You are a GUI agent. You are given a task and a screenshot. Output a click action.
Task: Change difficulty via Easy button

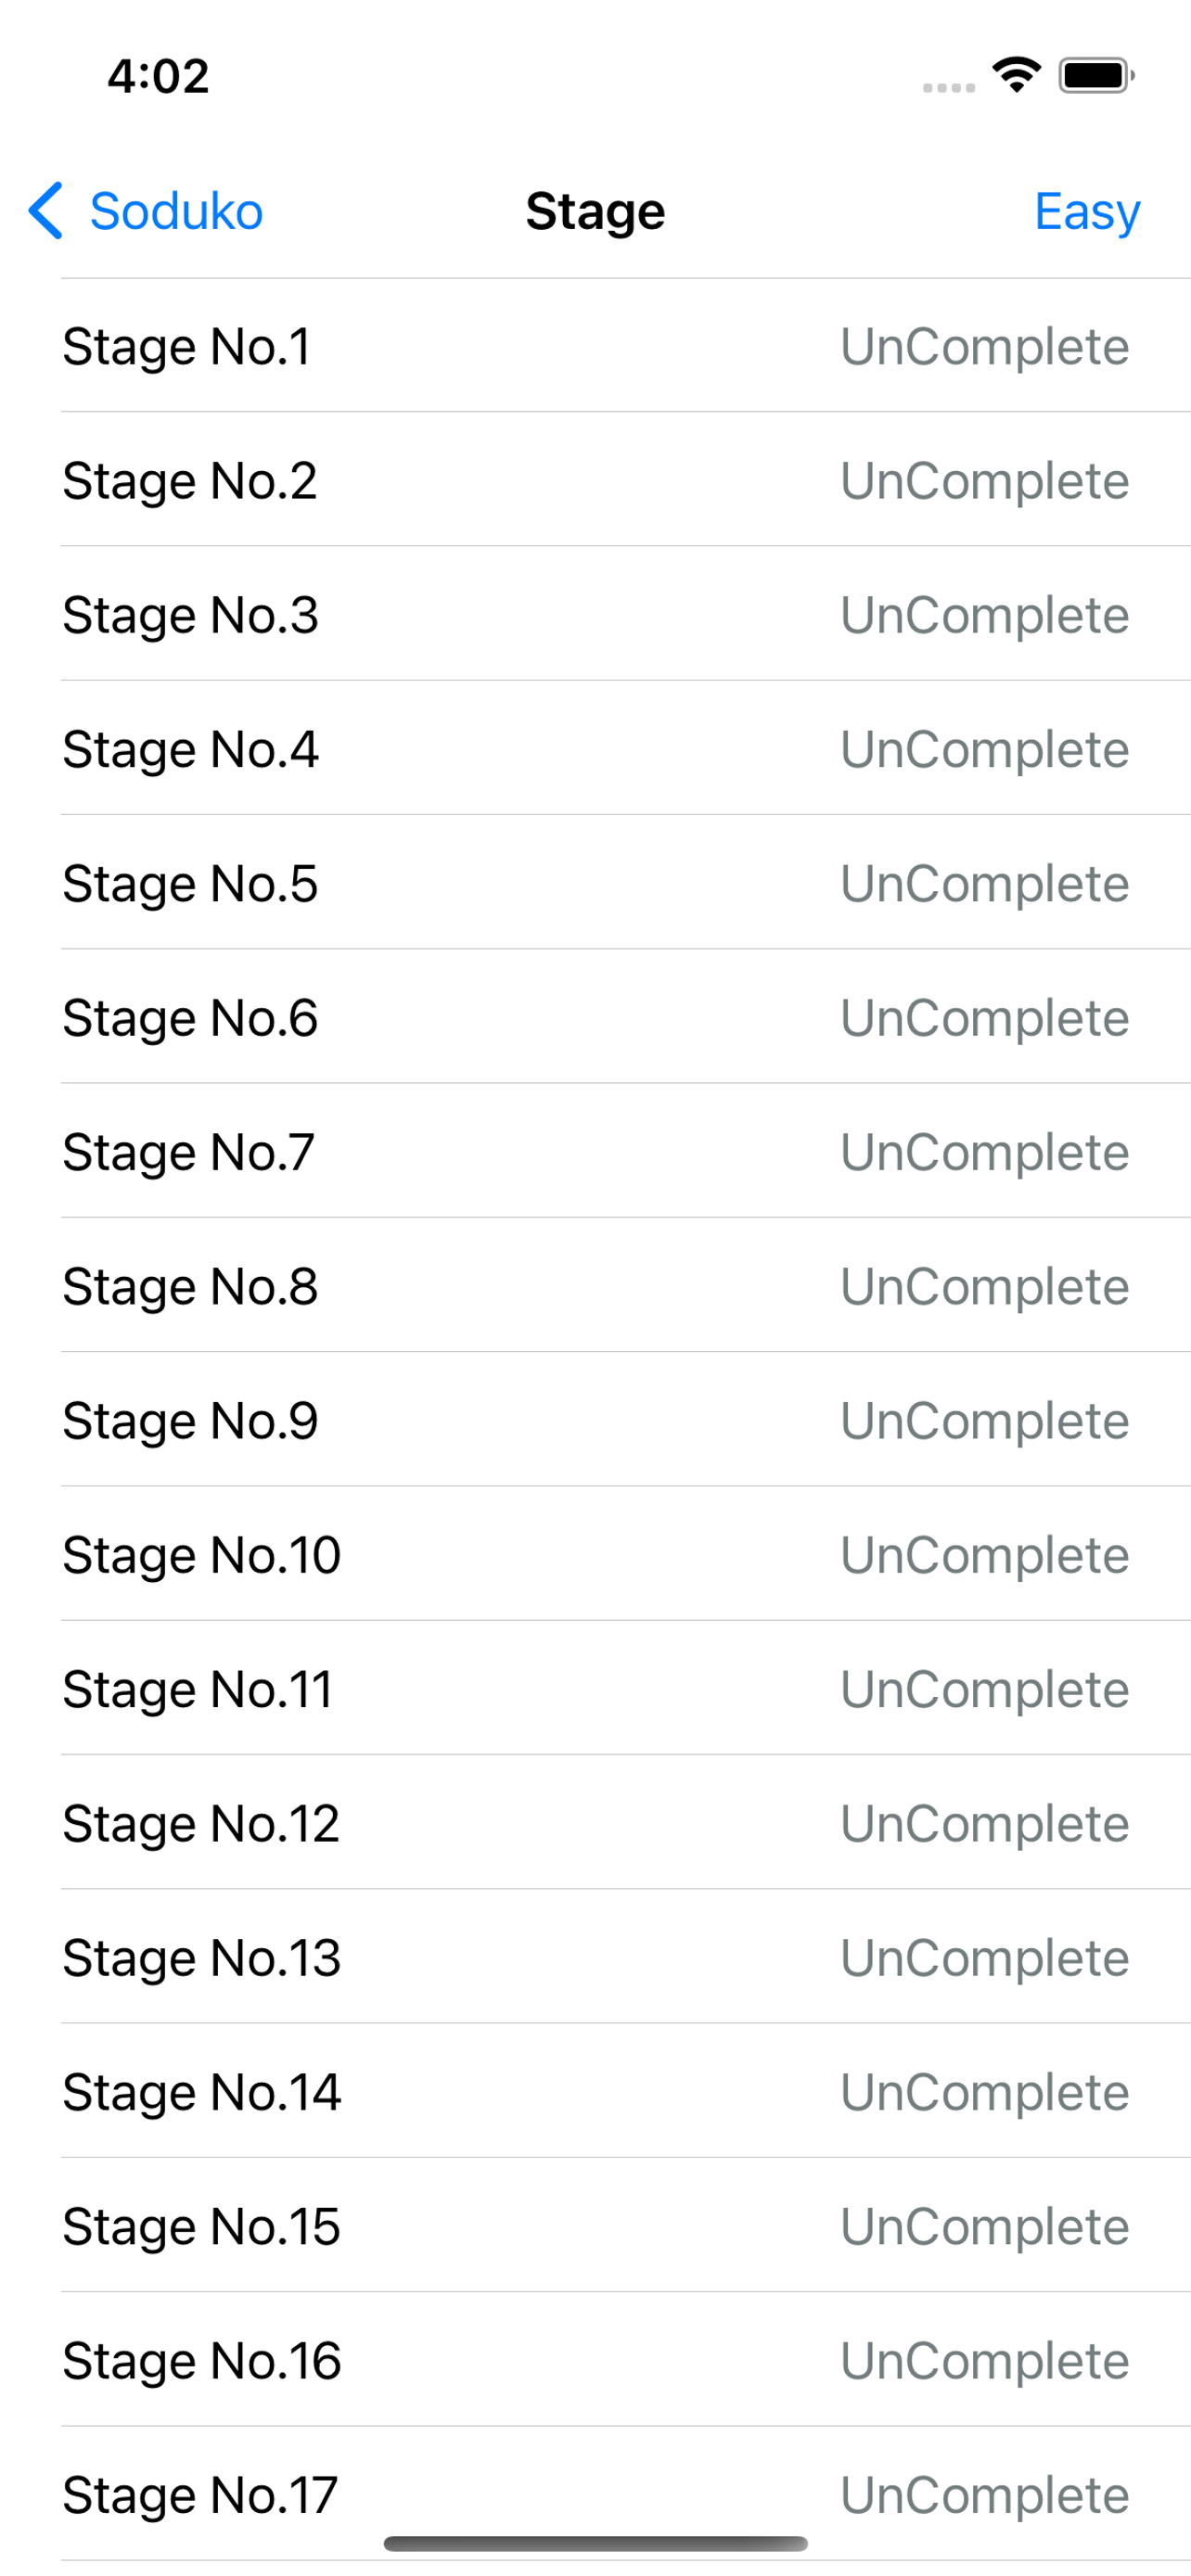[1087, 211]
